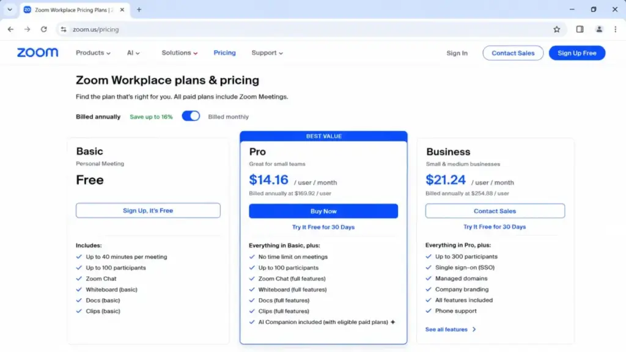
Task: Click the Clips (basic) item
Action: point(103,311)
